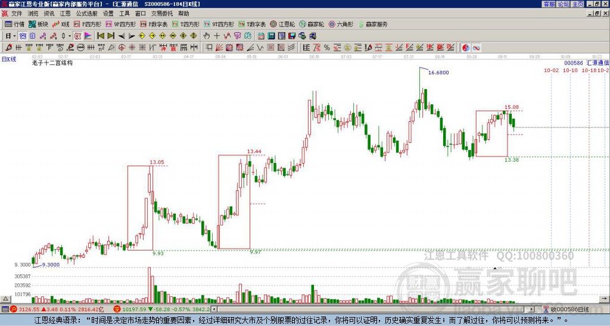Click the 10-10 date marker
The image size is (610, 326).
click(570, 70)
